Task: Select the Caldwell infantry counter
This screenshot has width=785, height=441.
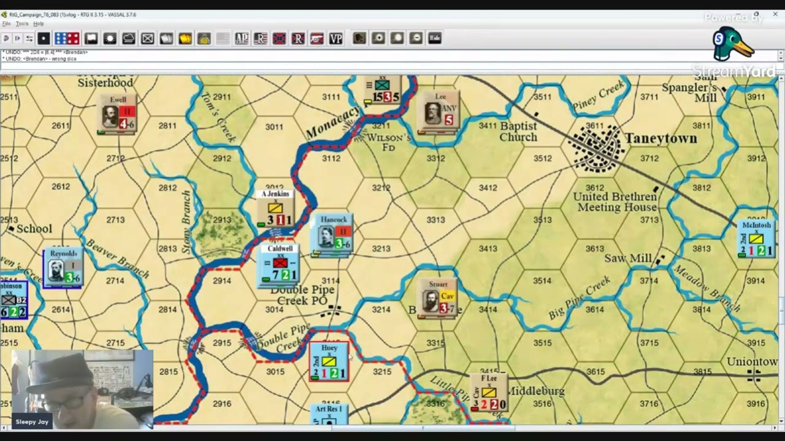Action: (280, 264)
